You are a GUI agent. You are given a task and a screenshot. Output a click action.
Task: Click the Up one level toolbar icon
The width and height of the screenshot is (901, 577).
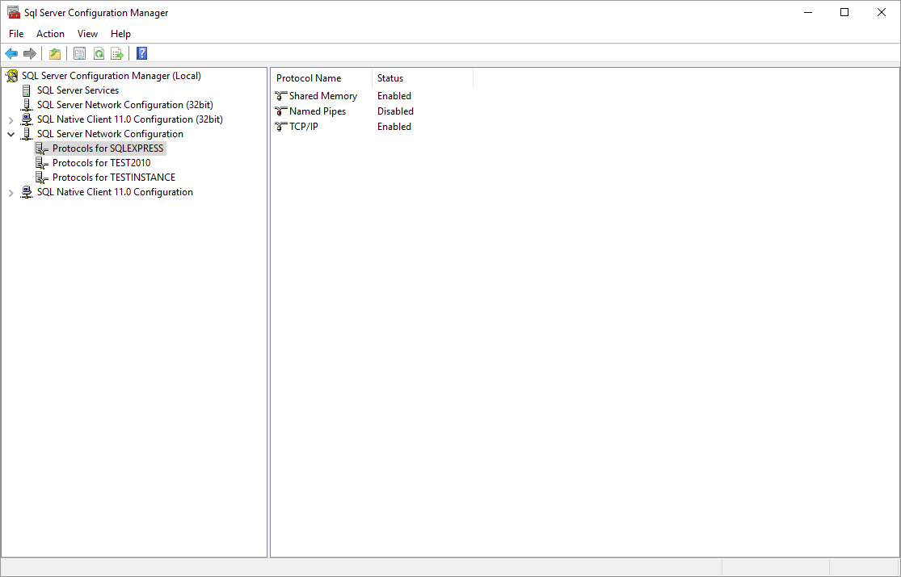click(x=54, y=53)
